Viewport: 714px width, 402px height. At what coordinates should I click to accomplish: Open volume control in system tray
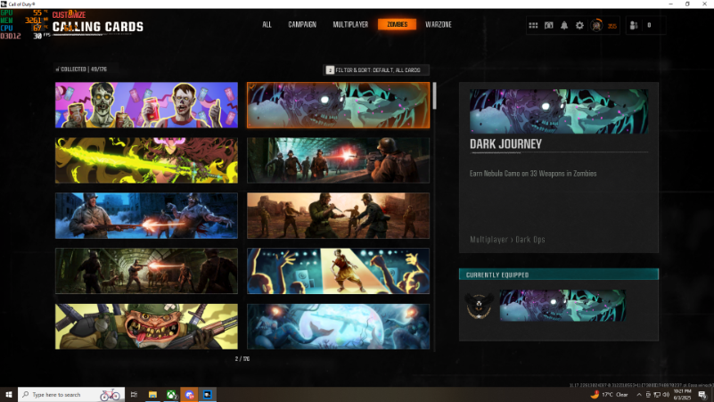click(666, 395)
